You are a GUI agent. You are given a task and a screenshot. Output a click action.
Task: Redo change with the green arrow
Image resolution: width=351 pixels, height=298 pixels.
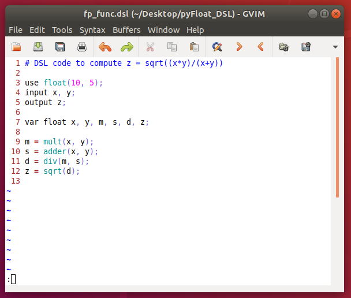pyautogui.click(x=127, y=47)
